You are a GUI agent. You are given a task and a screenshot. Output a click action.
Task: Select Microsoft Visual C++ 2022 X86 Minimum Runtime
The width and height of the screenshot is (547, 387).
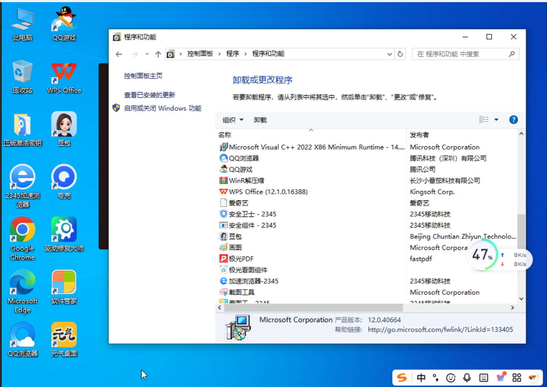click(x=312, y=147)
